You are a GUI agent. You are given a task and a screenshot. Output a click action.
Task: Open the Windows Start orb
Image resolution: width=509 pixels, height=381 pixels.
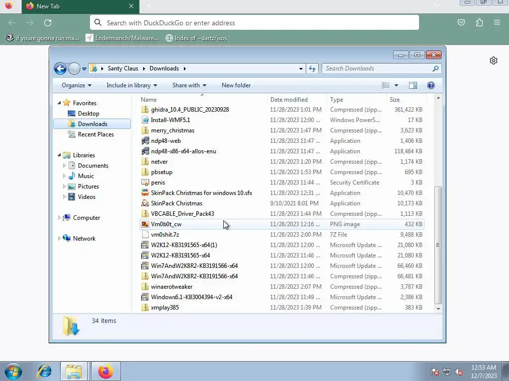coord(13,371)
